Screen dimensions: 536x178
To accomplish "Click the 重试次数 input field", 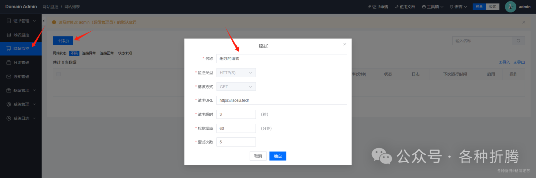I will [x=236, y=142].
